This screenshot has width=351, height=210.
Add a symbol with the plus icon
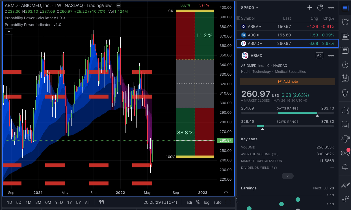pyautogui.click(x=309, y=8)
